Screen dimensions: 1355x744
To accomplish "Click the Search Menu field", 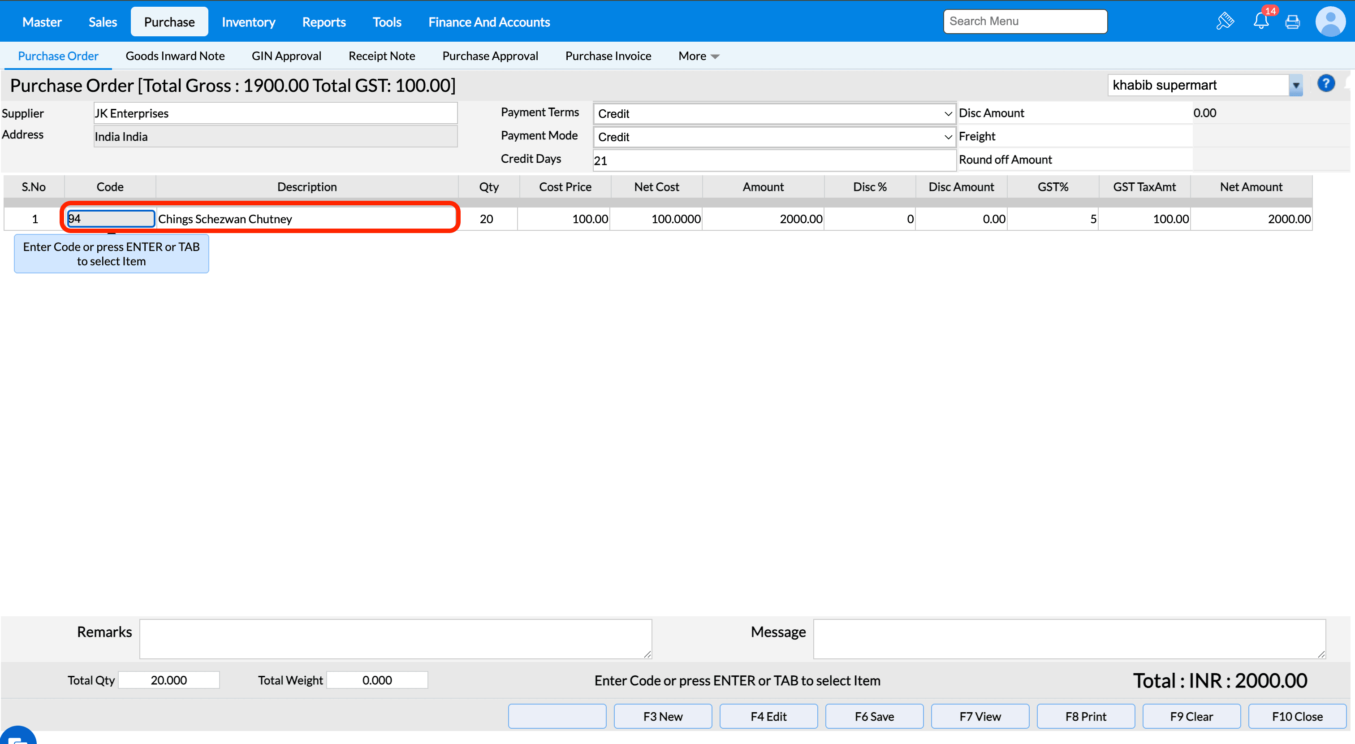I will pos(1025,22).
